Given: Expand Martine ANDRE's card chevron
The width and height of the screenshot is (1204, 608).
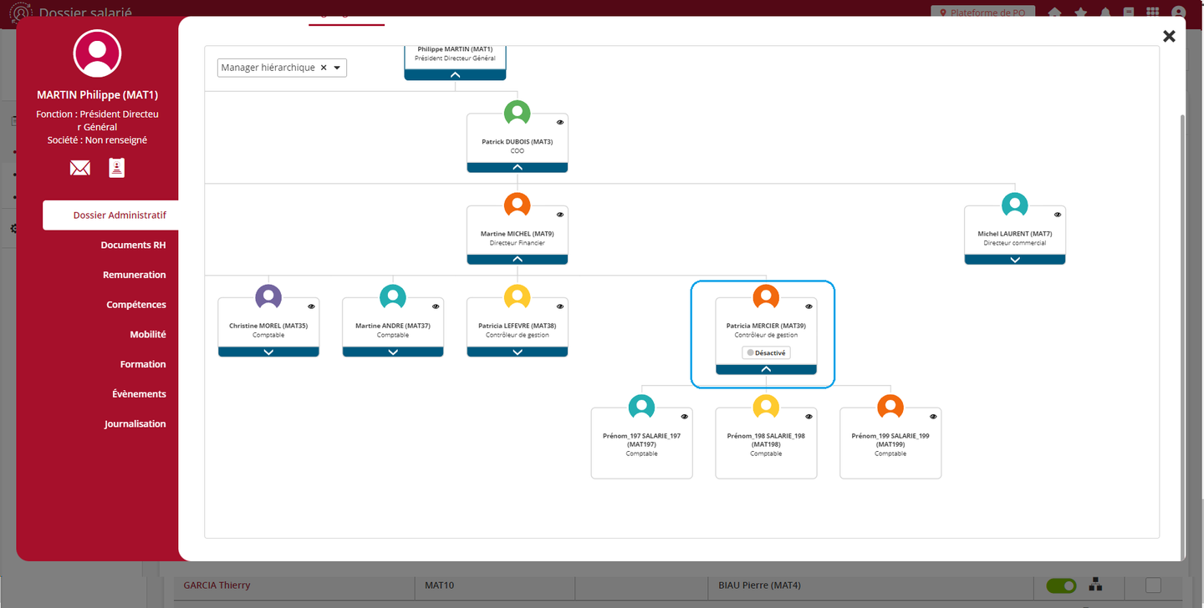Looking at the screenshot, I should (x=393, y=352).
